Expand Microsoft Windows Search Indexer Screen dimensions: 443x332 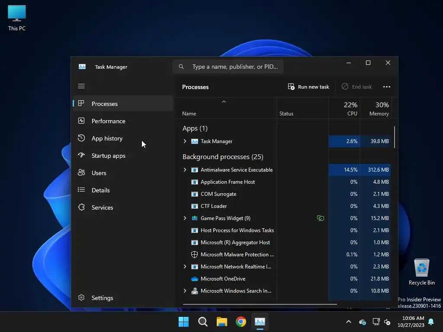(185, 291)
